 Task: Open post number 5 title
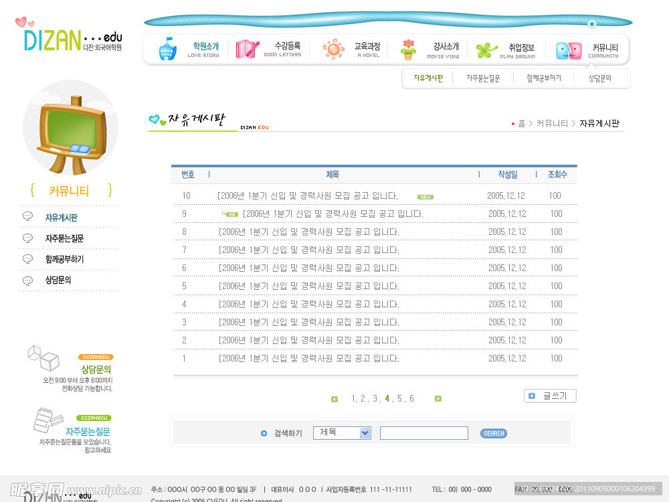[x=309, y=286]
